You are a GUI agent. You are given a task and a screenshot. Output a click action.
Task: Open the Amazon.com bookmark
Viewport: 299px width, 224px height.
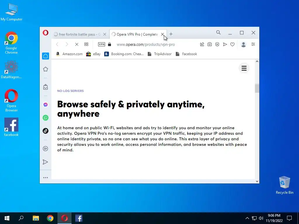point(69,54)
